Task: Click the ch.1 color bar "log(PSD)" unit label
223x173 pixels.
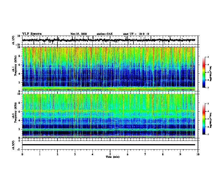Action: point(211,74)
